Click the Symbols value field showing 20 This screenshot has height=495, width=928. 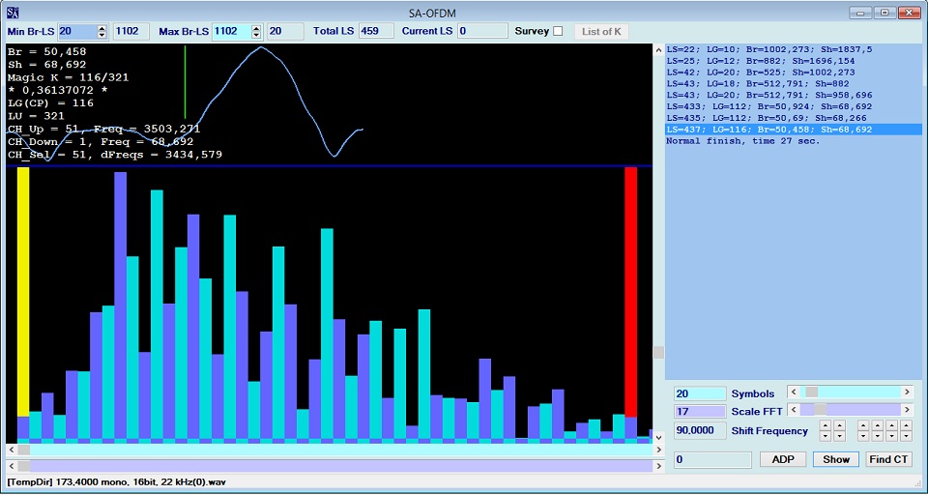(700, 393)
